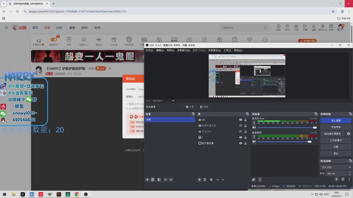The image size is (353, 198).
Task: Open the stream key waveform icon
Action: [98, 41]
